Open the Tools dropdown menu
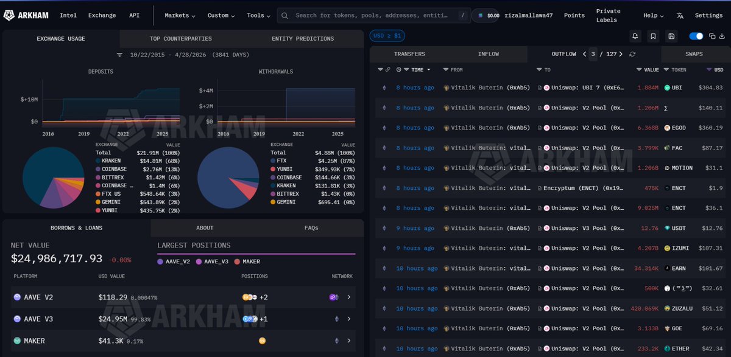731x357 pixels. pyautogui.click(x=258, y=15)
